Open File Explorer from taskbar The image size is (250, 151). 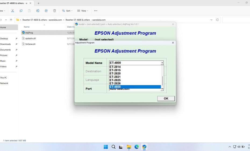click(x=129, y=147)
